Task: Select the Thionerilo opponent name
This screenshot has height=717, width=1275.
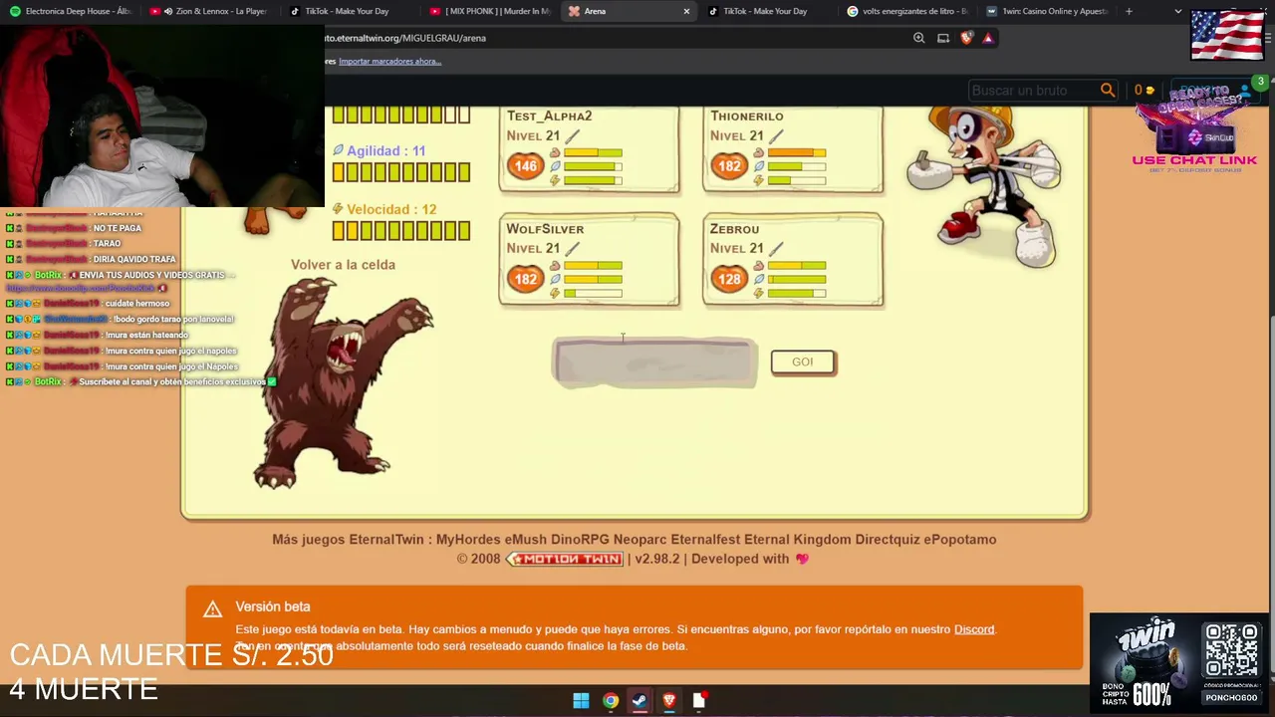Action: tap(747, 117)
